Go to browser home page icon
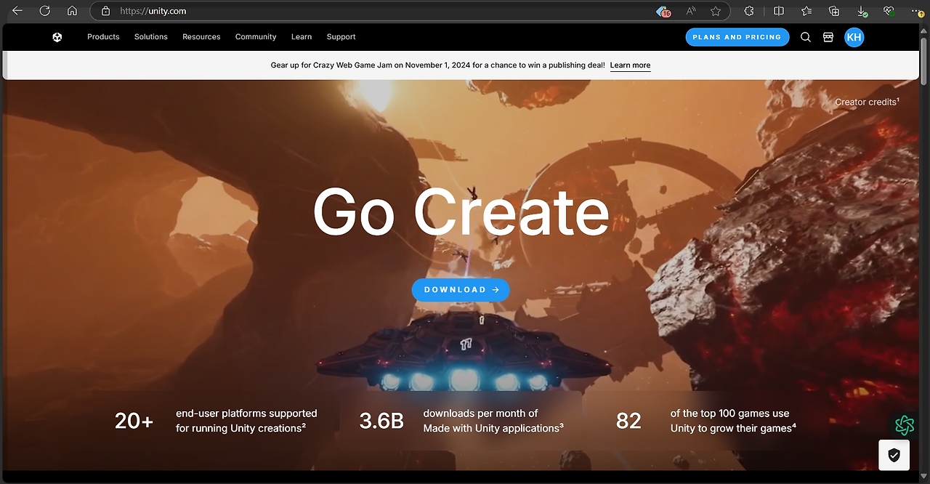The width and height of the screenshot is (930, 484). pos(72,11)
